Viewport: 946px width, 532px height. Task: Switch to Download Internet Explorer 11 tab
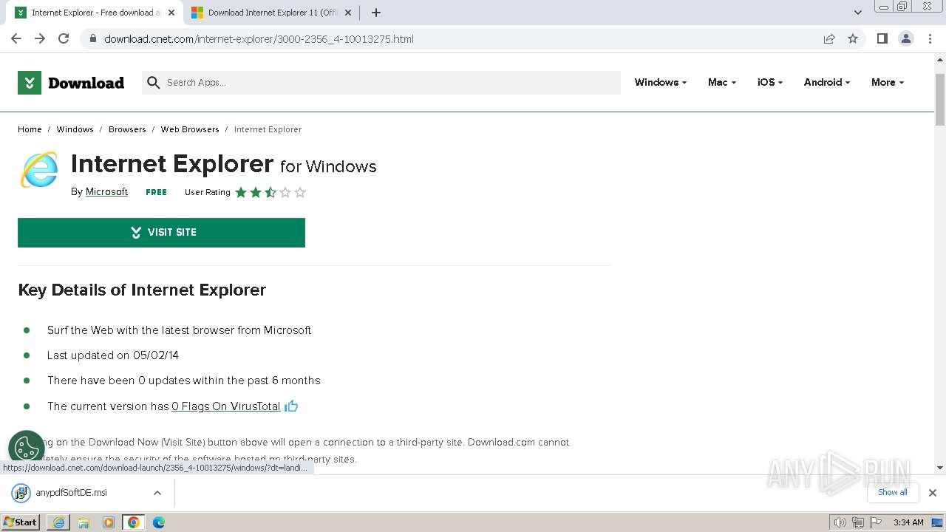[270, 13]
